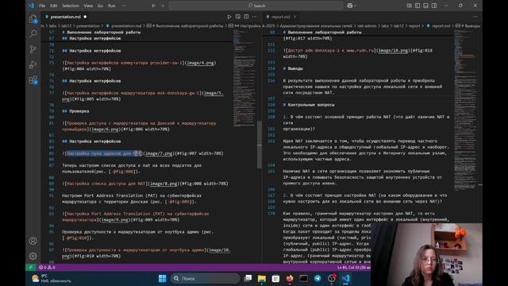The width and height of the screenshot is (508, 286).
Task: Switch to the report.md tab
Action: point(280,17)
